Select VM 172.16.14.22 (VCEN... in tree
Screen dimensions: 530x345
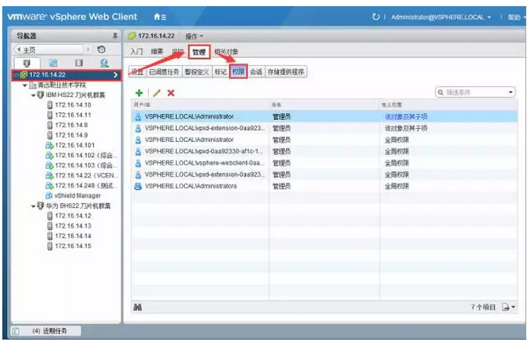(x=87, y=175)
